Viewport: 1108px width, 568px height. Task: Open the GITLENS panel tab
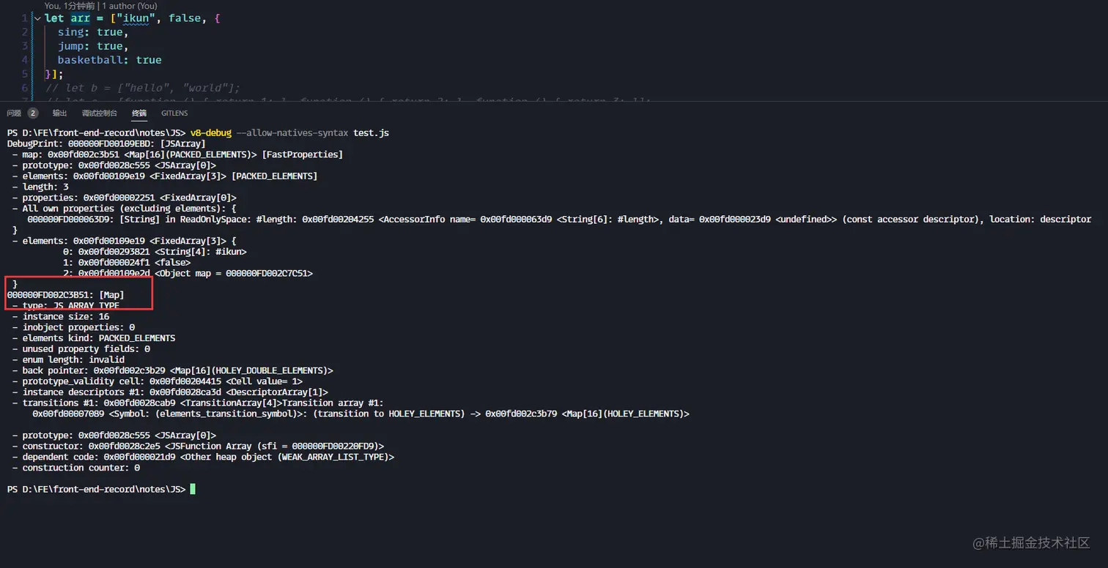click(174, 113)
